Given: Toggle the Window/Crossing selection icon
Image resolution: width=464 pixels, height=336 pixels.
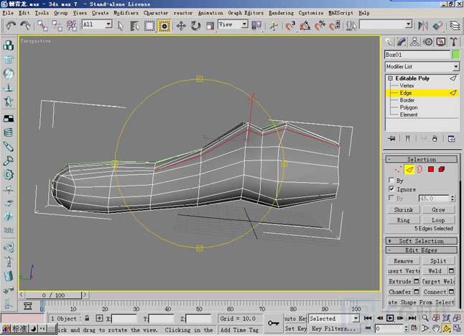Looking at the screenshot, I should 164,26.
